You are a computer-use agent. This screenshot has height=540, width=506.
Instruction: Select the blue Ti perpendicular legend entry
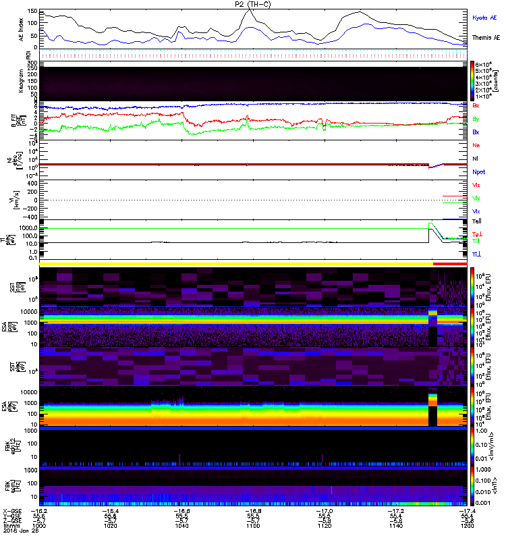point(476,254)
